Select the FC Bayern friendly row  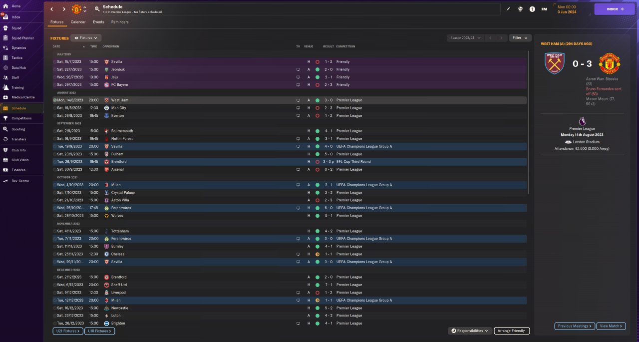click(x=290, y=85)
